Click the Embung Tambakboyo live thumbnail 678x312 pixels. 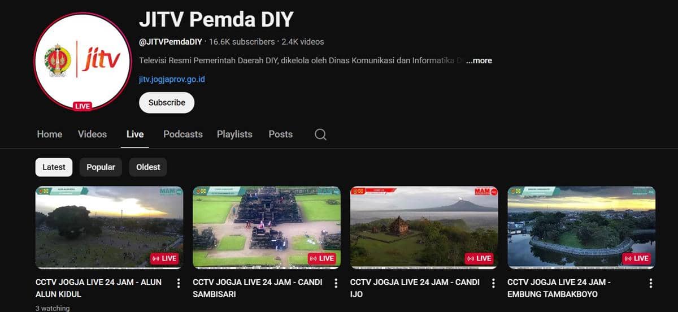coord(581,227)
